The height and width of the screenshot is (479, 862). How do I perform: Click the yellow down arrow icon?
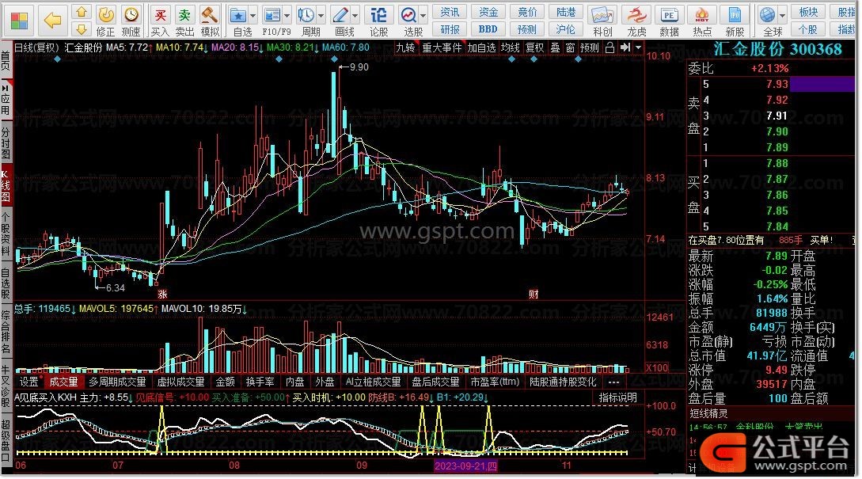[x=82, y=29]
